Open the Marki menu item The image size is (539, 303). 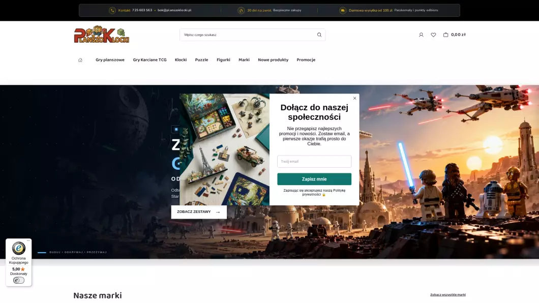244,60
